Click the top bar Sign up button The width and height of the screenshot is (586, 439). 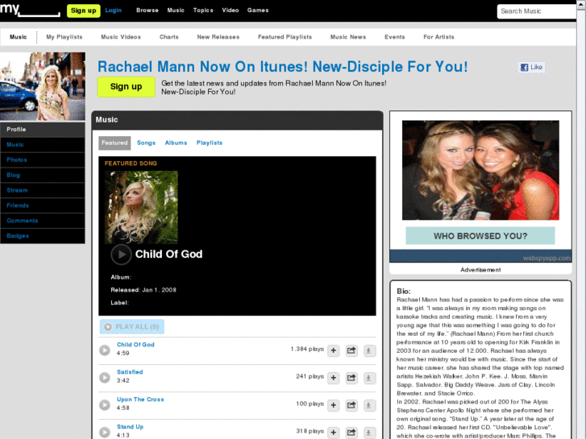point(83,10)
